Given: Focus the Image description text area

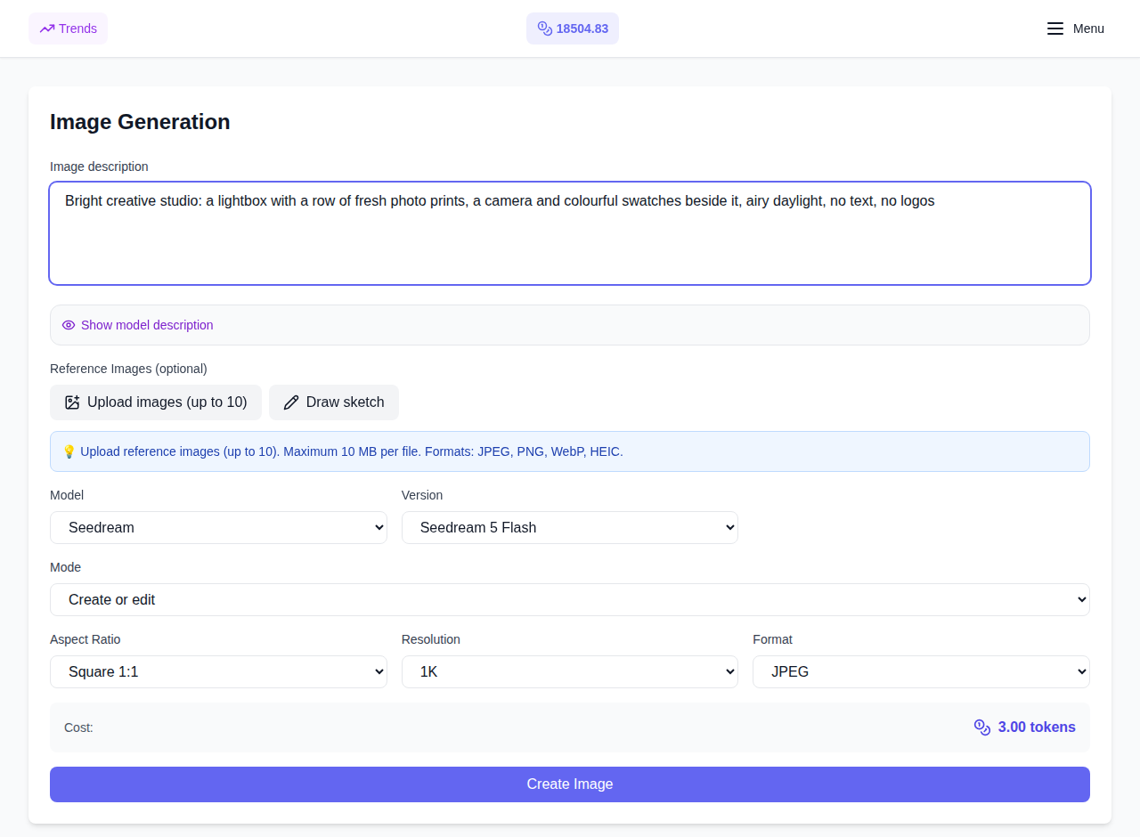Looking at the screenshot, I should 570,233.
